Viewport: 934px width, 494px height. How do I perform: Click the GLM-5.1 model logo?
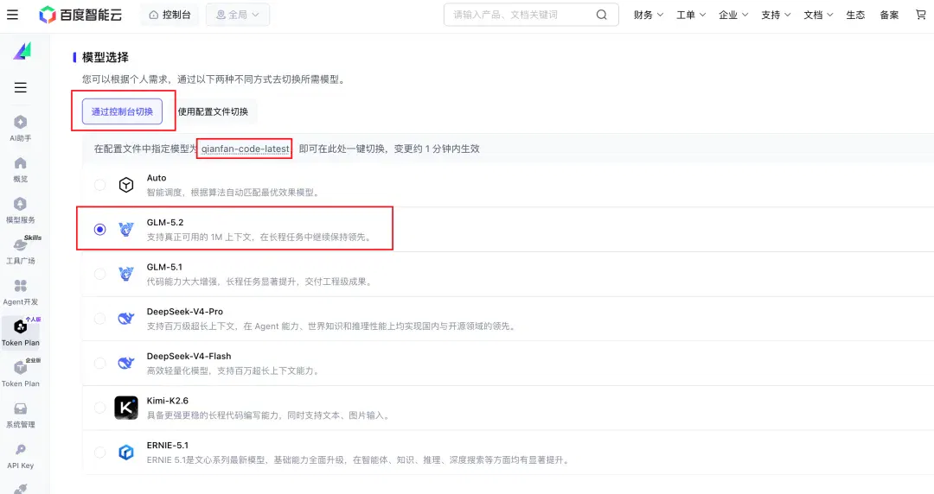(125, 274)
